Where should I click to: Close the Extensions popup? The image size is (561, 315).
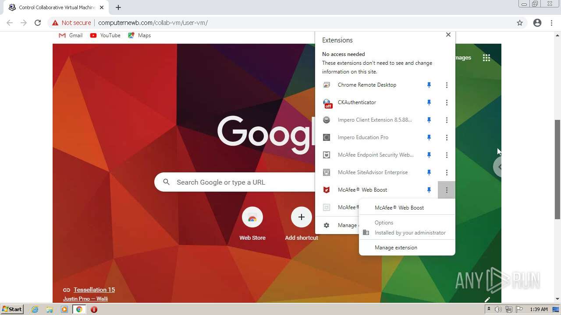pos(448,35)
